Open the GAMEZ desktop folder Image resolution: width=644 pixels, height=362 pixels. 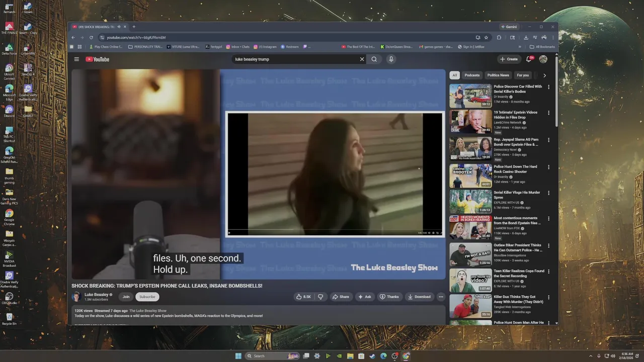coord(28,112)
